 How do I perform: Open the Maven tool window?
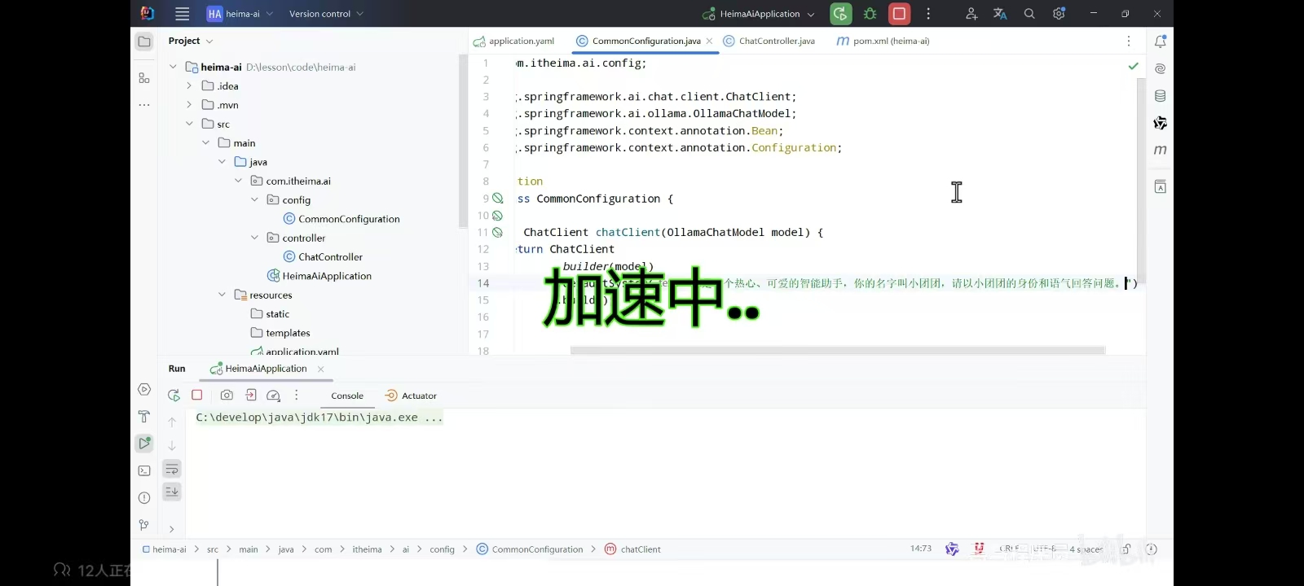click(x=1160, y=150)
